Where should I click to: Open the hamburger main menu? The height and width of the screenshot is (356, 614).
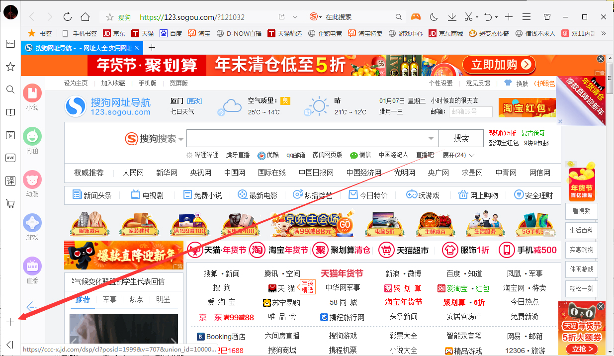tap(526, 16)
